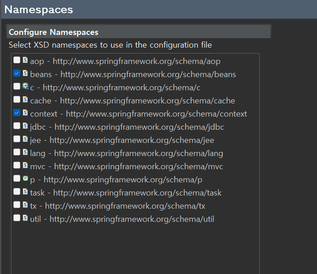317x274 pixels.
Task: Enable the mvc namespace checkbox
Action: (x=17, y=165)
